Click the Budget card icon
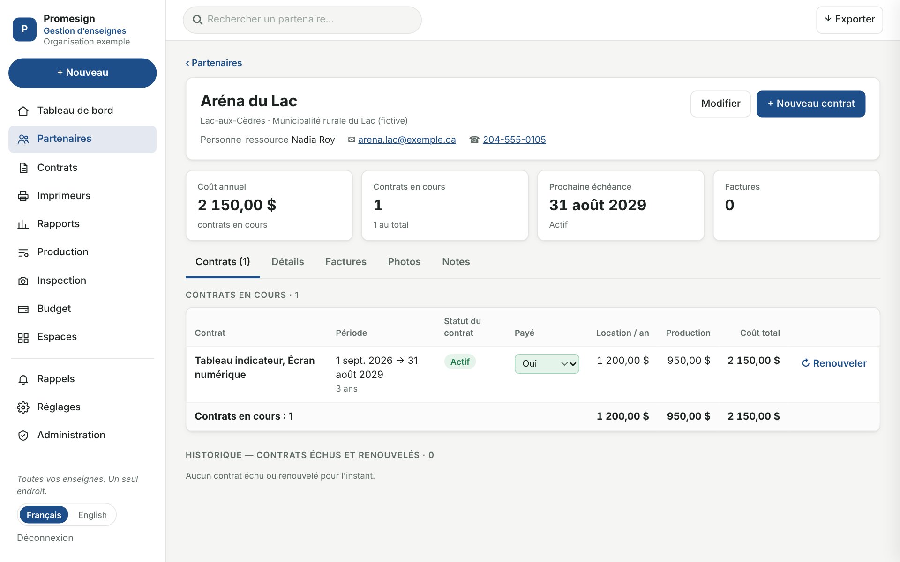900x562 pixels. pos(23,309)
